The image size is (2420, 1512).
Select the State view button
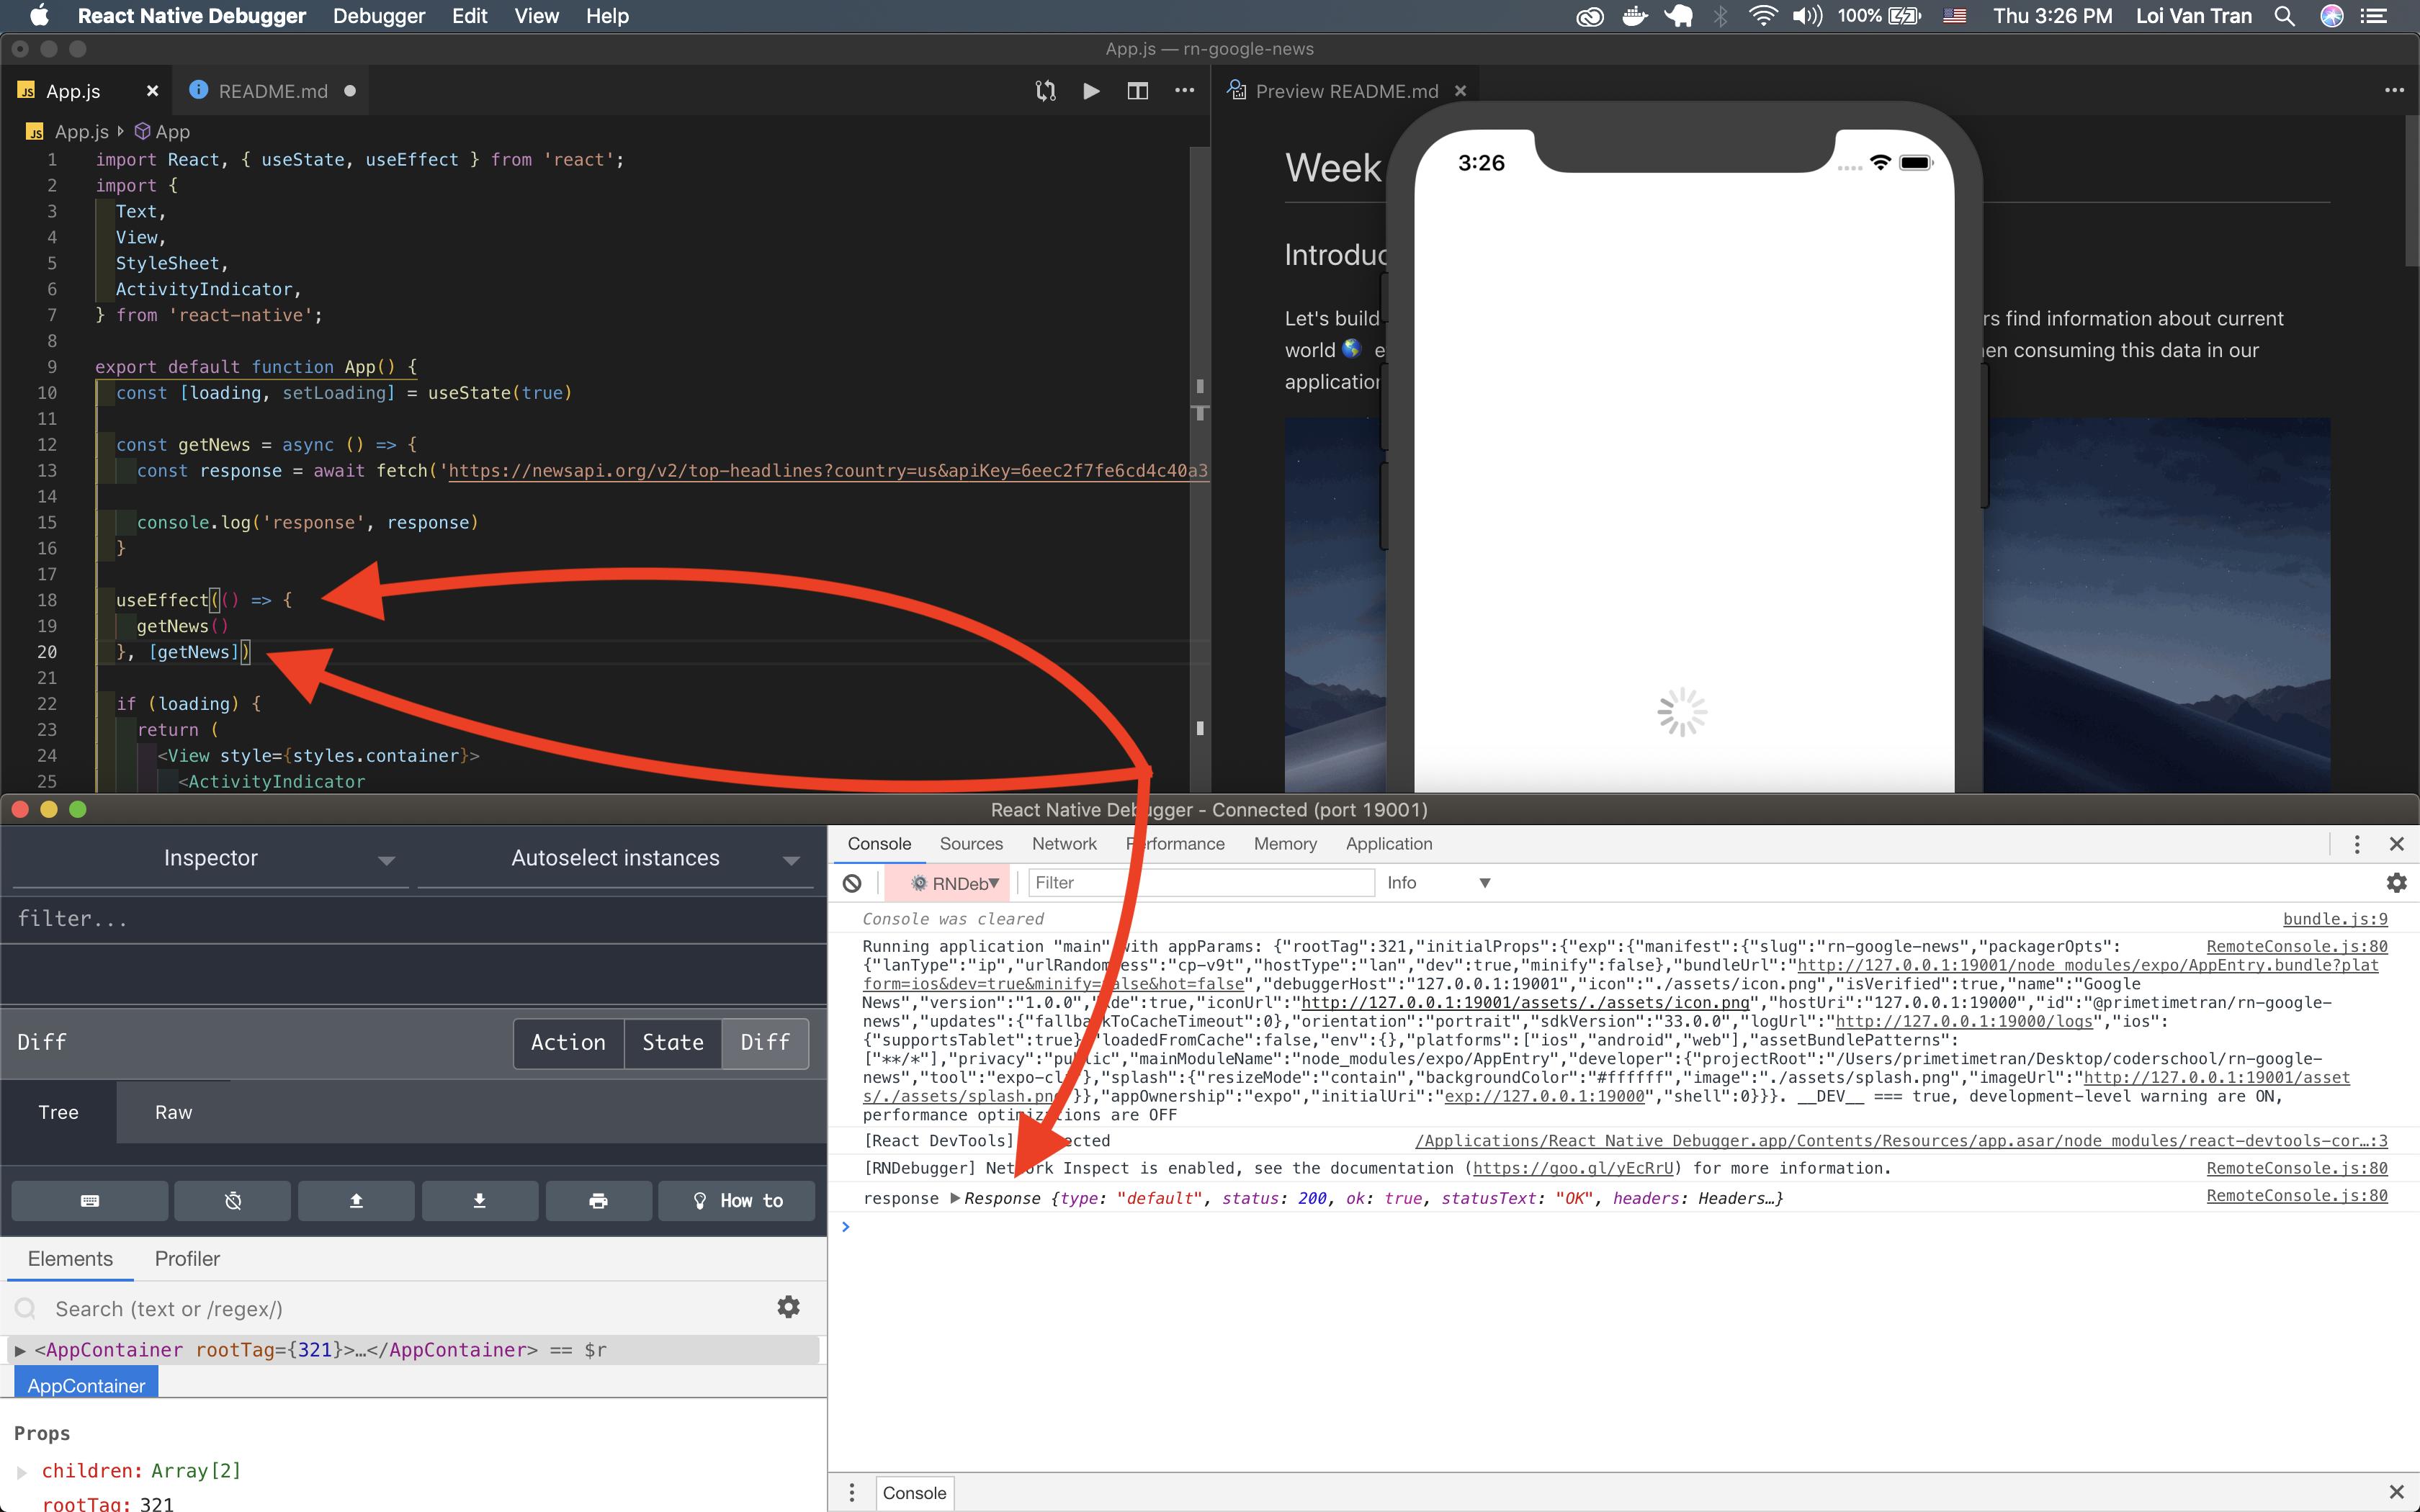[x=673, y=1043]
